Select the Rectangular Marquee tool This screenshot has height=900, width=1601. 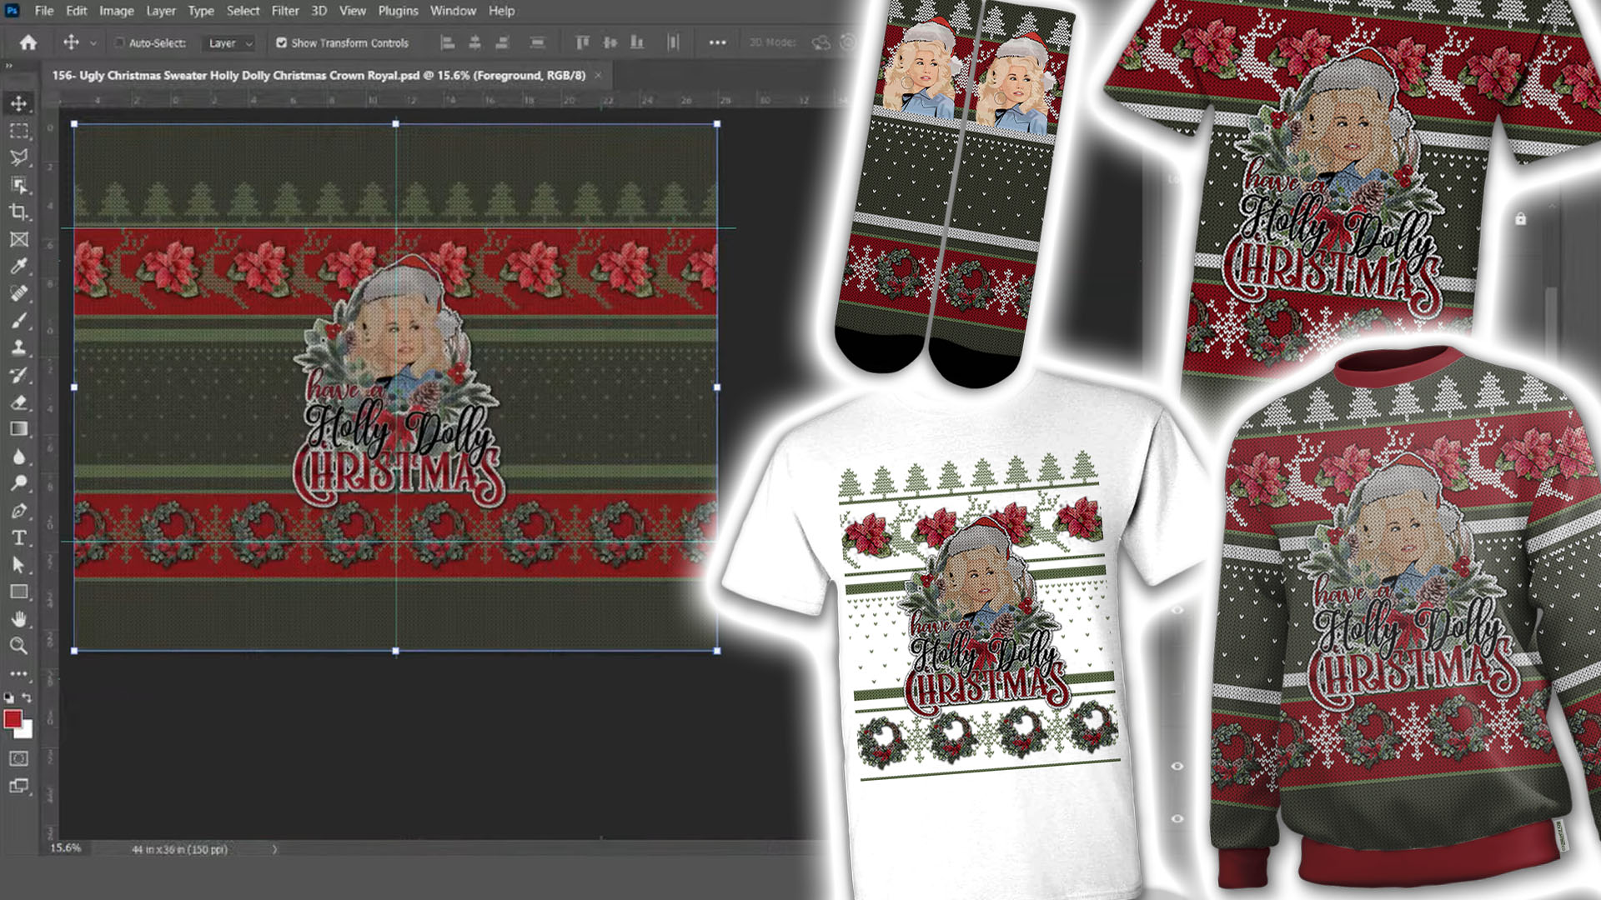(19, 131)
